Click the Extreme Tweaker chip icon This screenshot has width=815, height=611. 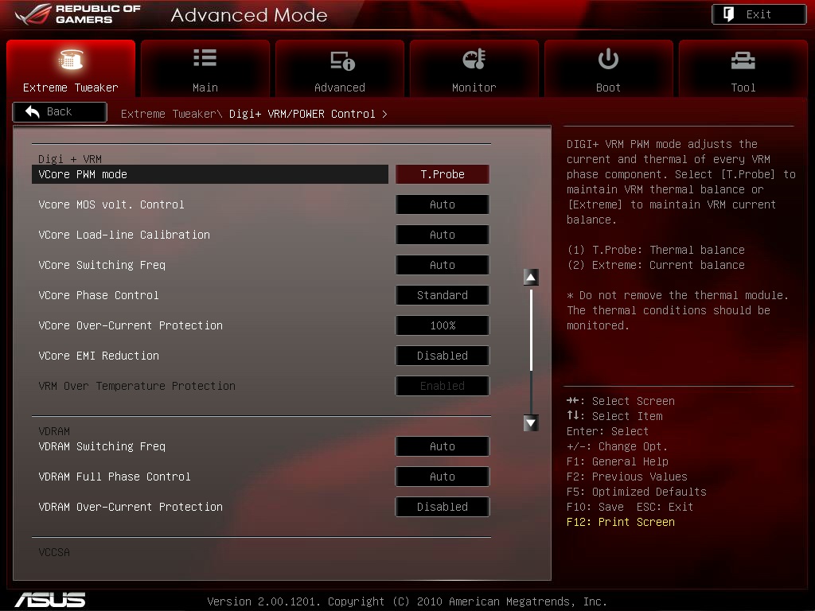[71, 59]
